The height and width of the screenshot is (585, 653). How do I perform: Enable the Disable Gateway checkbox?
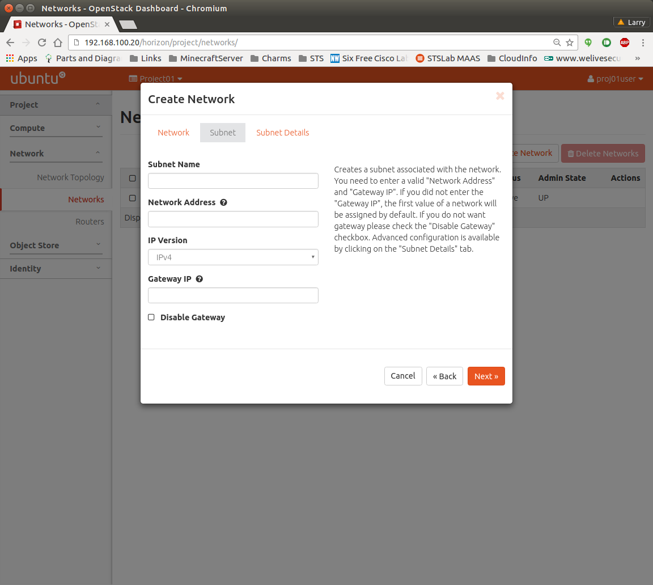[x=151, y=317]
